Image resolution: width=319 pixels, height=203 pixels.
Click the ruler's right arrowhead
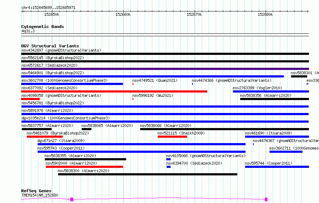308,11
